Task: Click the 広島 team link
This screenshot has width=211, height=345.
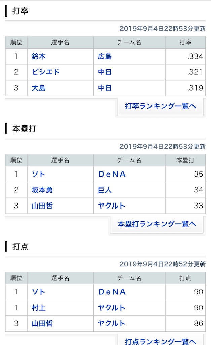Action: pyautogui.click(x=105, y=56)
